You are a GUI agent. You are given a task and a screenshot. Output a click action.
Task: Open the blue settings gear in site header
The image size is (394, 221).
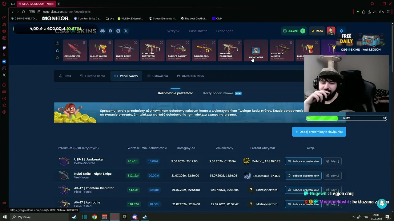pos(341,31)
